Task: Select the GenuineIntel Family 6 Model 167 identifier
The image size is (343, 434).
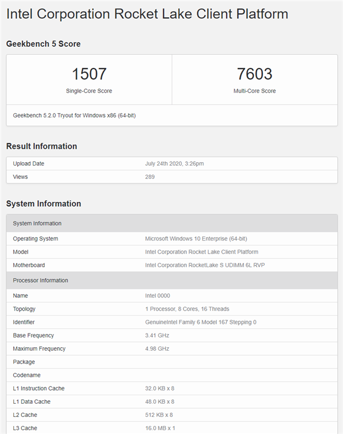Action: point(201,322)
